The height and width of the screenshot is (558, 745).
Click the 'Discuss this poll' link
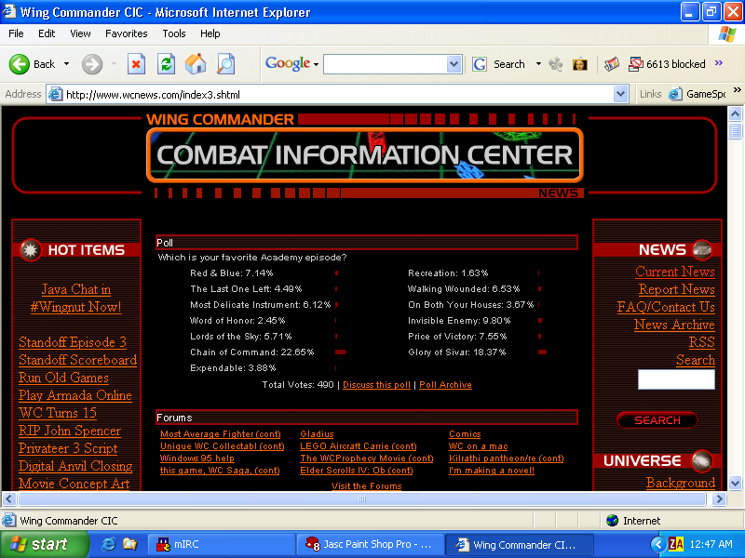coord(377,385)
